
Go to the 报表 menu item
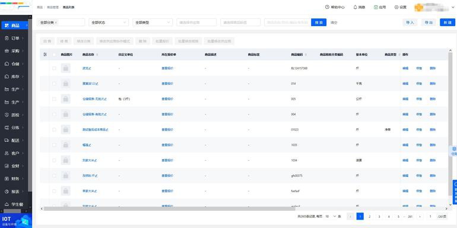pyautogui.click(x=15, y=192)
